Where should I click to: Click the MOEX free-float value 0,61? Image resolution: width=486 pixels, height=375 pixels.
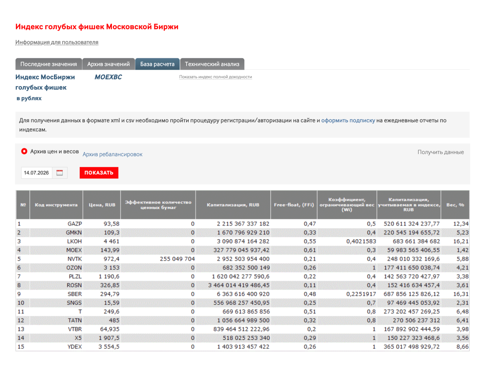[310, 250]
